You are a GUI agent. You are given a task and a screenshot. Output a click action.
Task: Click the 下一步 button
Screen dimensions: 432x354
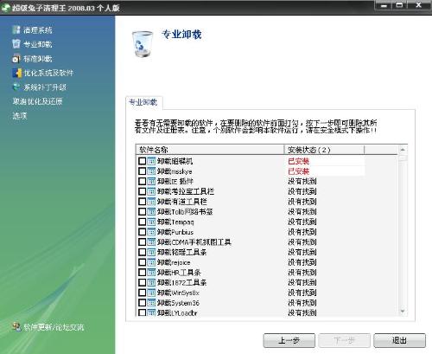344,340
